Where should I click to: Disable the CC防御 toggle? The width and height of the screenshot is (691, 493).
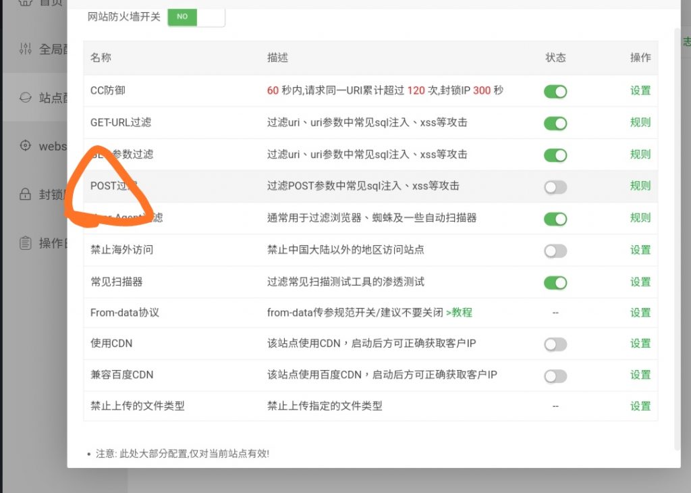[x=555, y=91]
